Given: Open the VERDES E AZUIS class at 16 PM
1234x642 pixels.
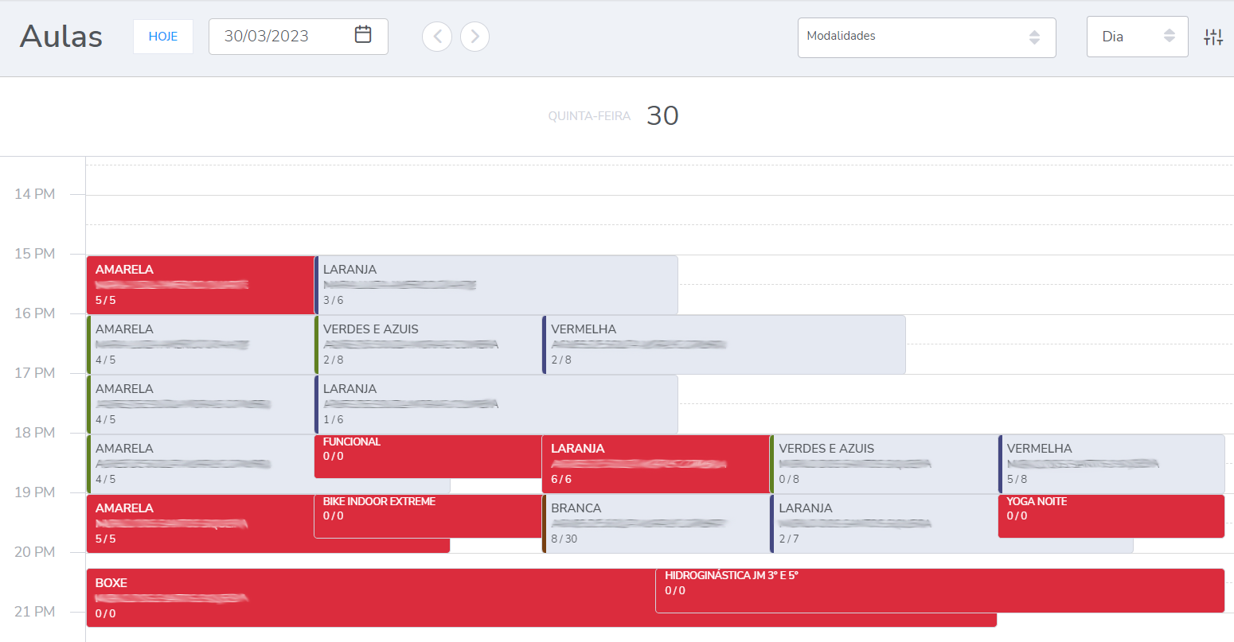Looking at the screenshot, I should click(x=428, y=344).
